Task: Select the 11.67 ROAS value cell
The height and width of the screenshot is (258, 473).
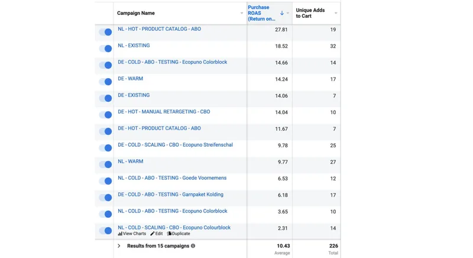Action: coord(281,129)
